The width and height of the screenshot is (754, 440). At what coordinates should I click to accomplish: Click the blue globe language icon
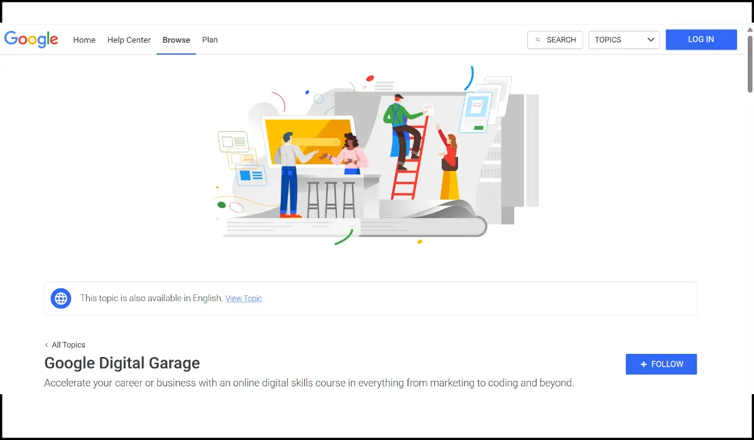[x=61, y=298]
